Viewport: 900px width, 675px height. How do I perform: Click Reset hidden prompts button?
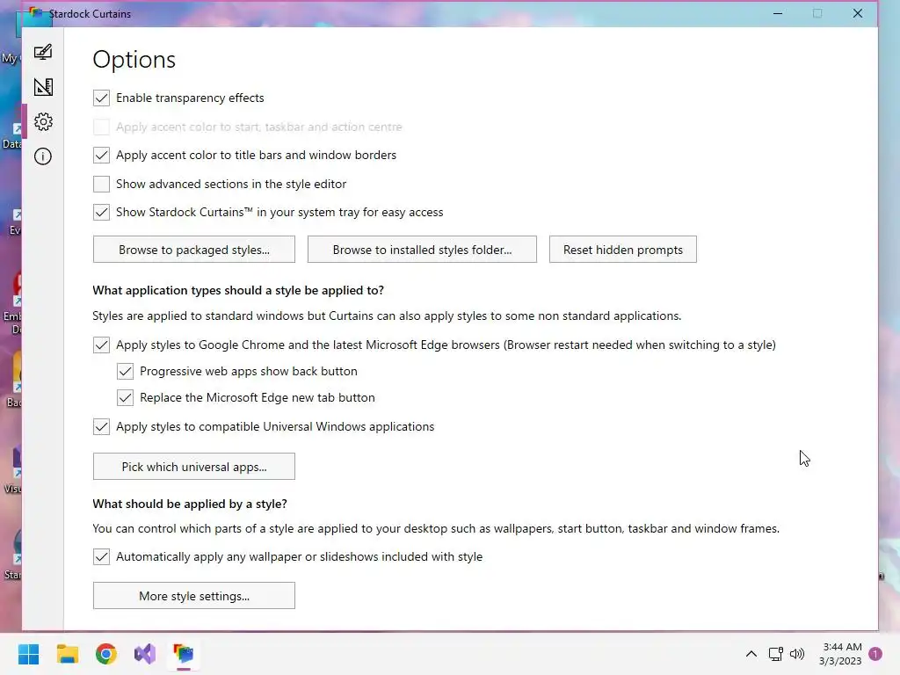[x=623, y=250]
